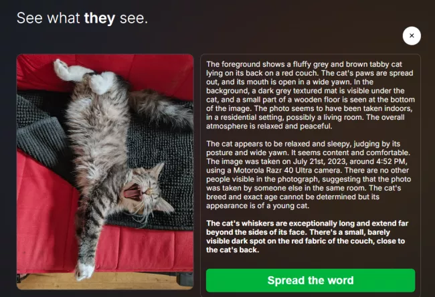Select the bold paragraph about the cat's whiskers

coord(307,237)
